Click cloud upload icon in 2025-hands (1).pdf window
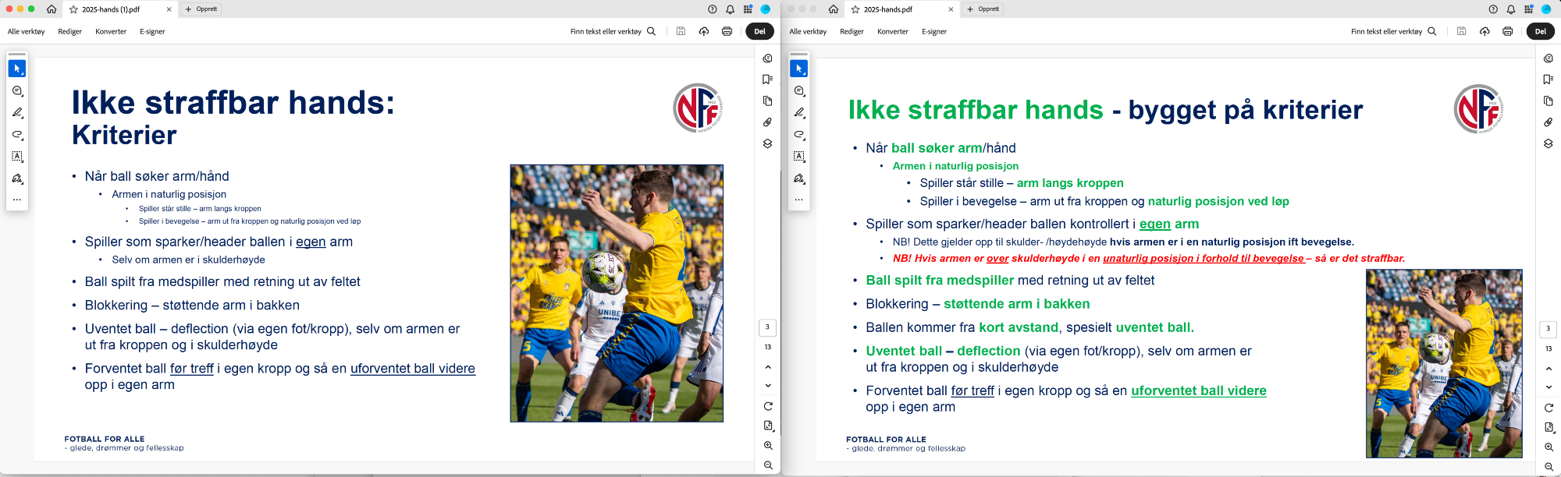 704,31
